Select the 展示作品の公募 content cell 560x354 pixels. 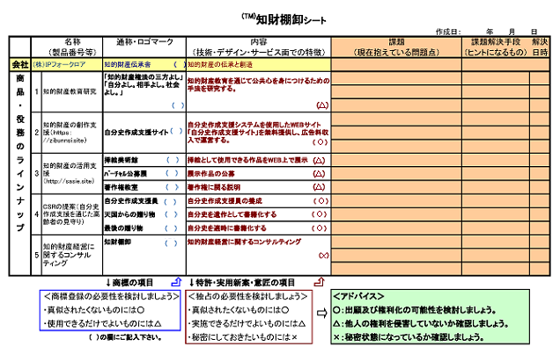pyautogui.click(x=259, y=173)
